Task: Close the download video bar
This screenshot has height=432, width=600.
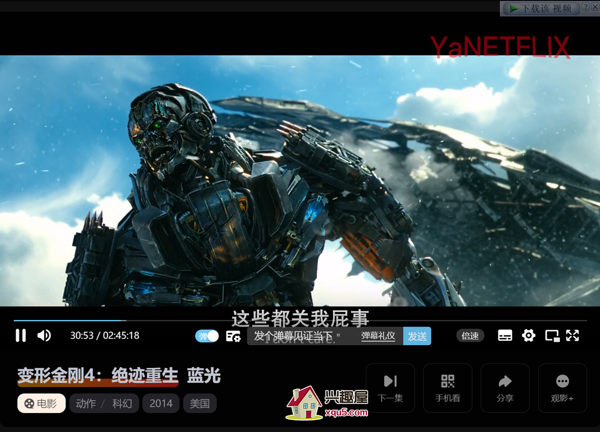Action: pos(594,6)
